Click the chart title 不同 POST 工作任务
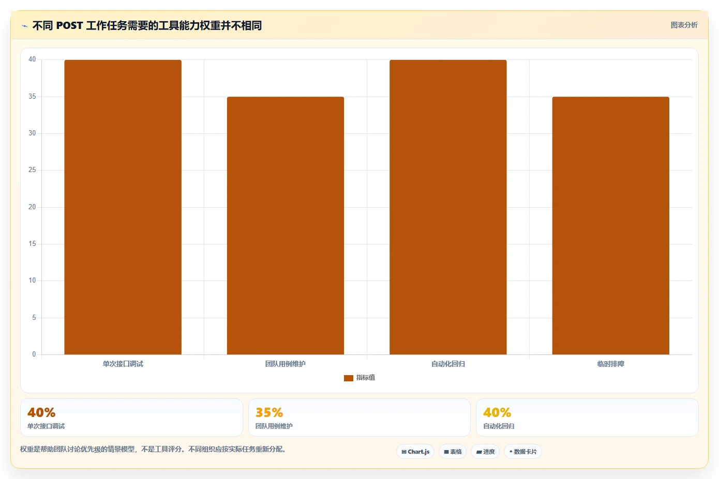Image resolution: width=719 pixels, height=479 pixels. pos(147,25)
